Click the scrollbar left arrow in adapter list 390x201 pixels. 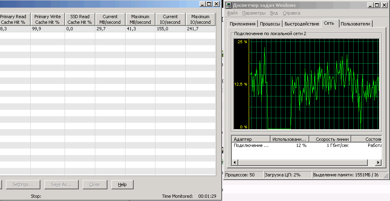coord(235,162)
